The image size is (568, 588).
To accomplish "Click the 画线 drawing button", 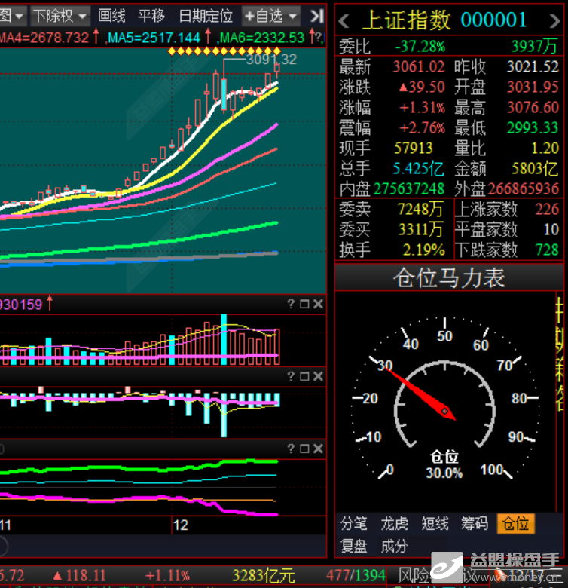I will coord(112,15).
